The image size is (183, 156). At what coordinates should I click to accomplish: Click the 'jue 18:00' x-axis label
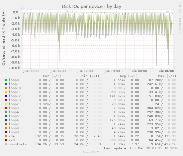coord(112,71)
